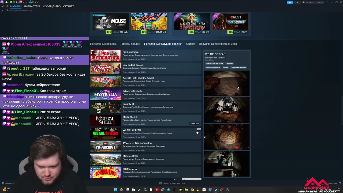Open Windows taskbar search
Screen dimensions: 343x193
coord(121,190)
